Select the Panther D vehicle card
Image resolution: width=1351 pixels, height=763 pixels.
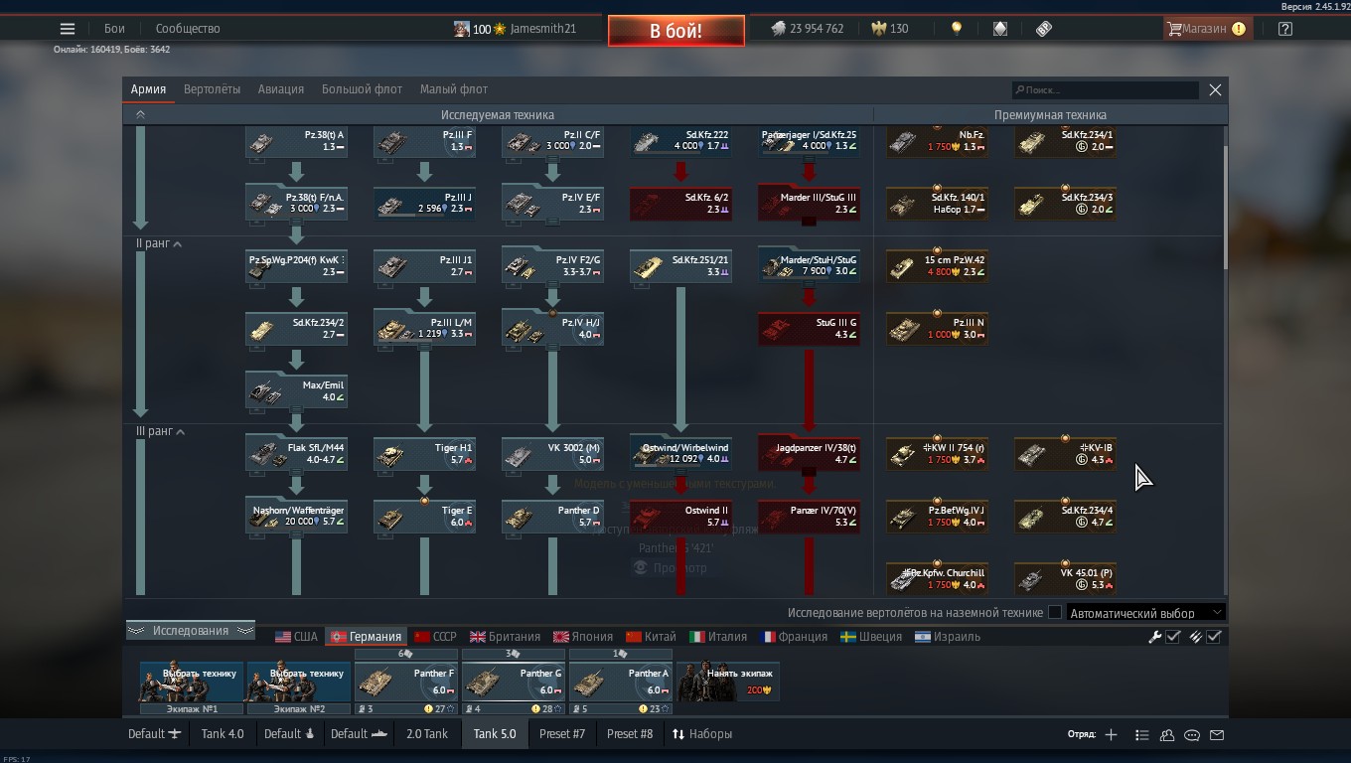click(552, 517)
